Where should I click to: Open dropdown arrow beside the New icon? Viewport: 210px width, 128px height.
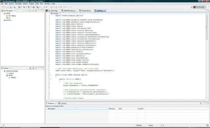(5, 7)
